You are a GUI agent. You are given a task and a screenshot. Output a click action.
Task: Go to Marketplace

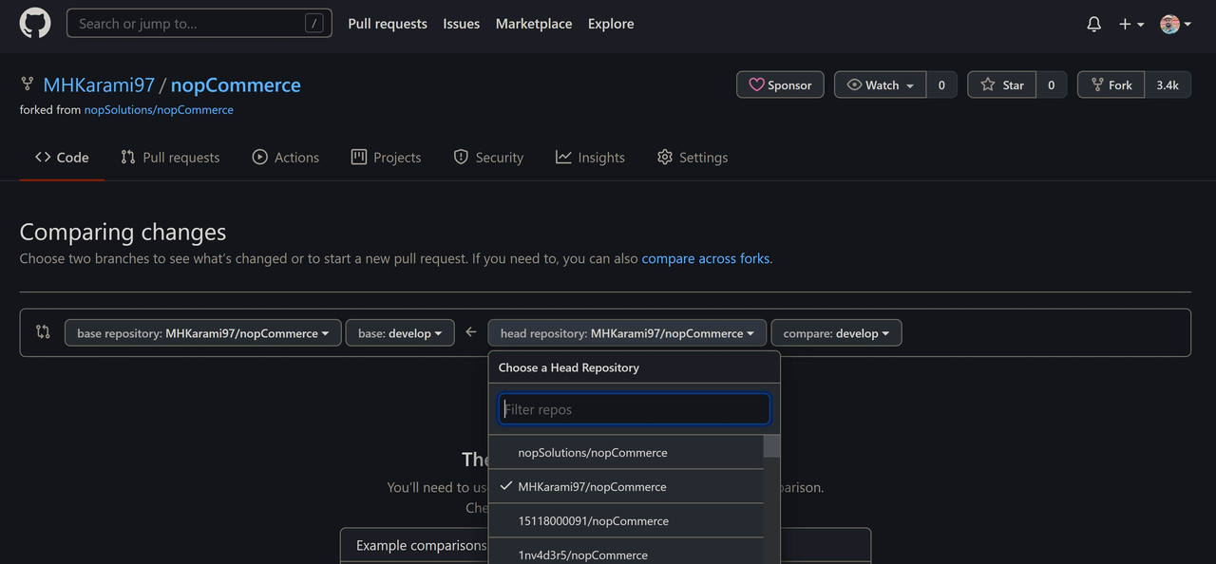(x=534, y=24)
